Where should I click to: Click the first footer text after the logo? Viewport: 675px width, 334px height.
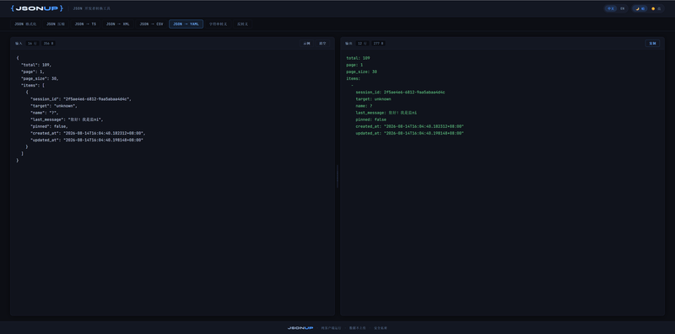[331, 328]
